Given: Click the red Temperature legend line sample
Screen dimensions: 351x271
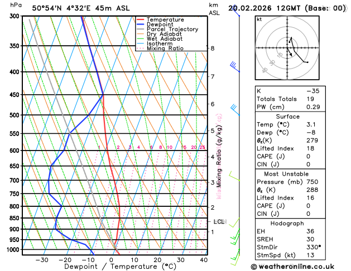Looking at the screenshot, I should [141, 20].
